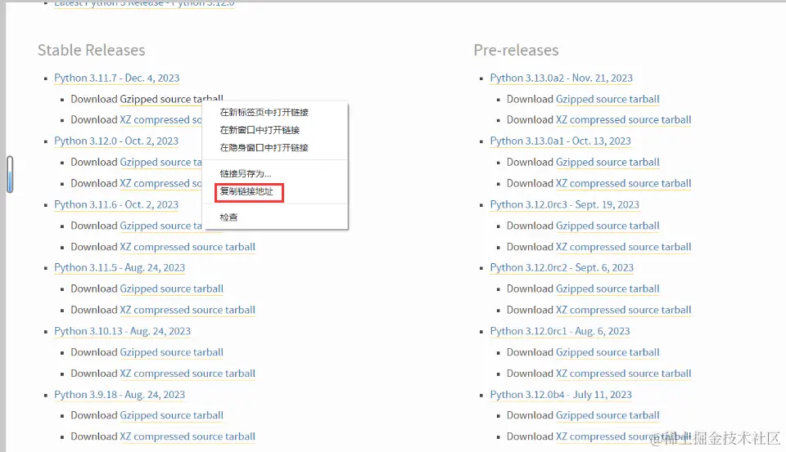Download XZ compressed source tarball for Python 3.12.0rc3
The height and width of the screenshot is (452, 786).
[x=624, y=247]
